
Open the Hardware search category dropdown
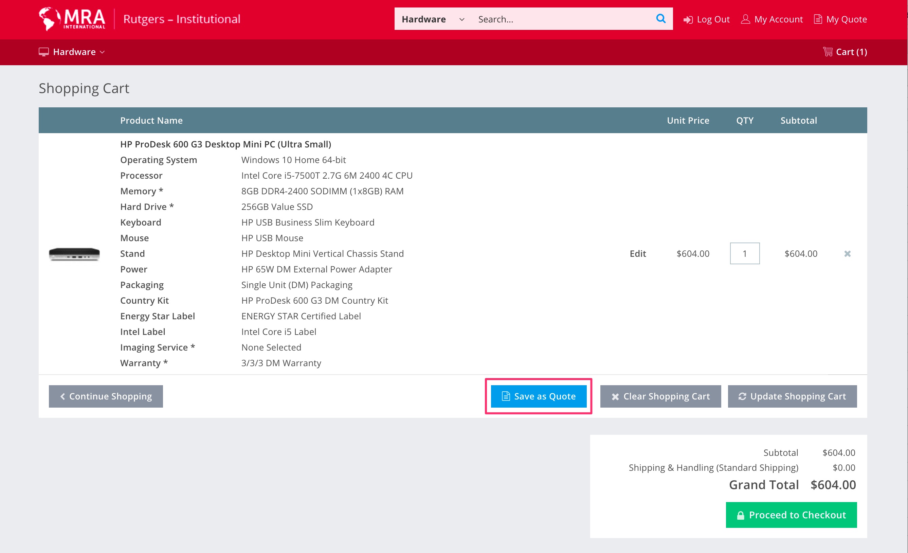[x=433, y=19]
